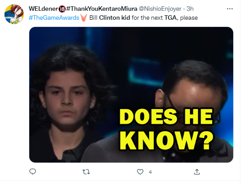Open the share tweet upload icon
244x185 pixels.
[197, 172]
